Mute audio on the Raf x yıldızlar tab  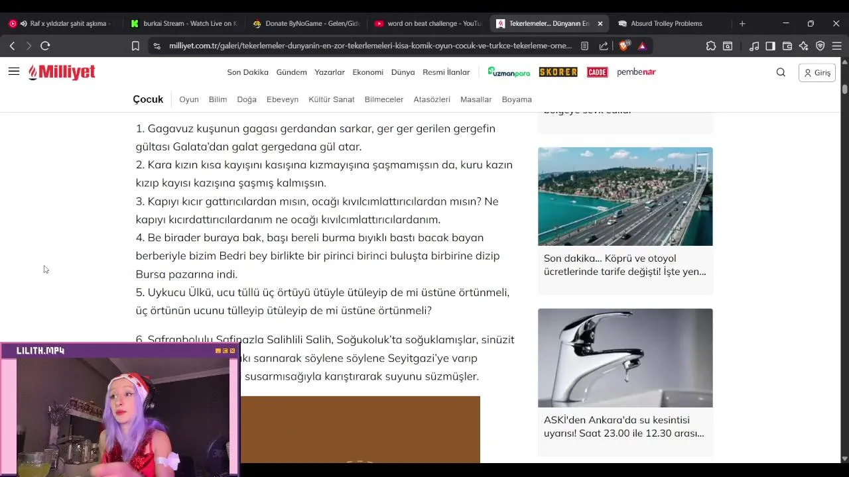coord(24,23)
